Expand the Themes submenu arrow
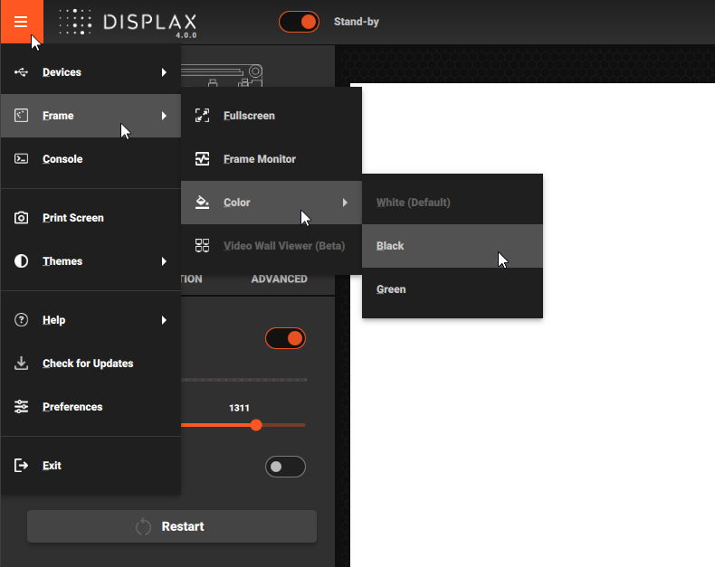This screenshot has height=567, width=715. [x=164, y=261]
